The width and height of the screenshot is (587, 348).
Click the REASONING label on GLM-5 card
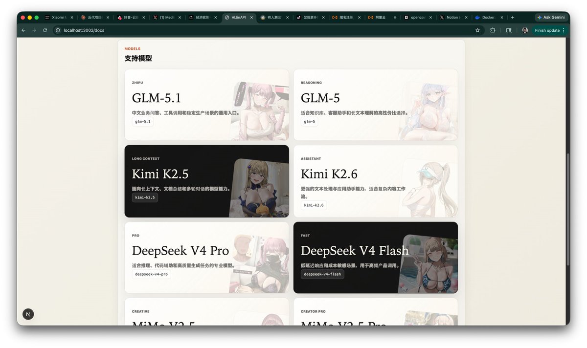pyautogui.click(x=311, y=83)
